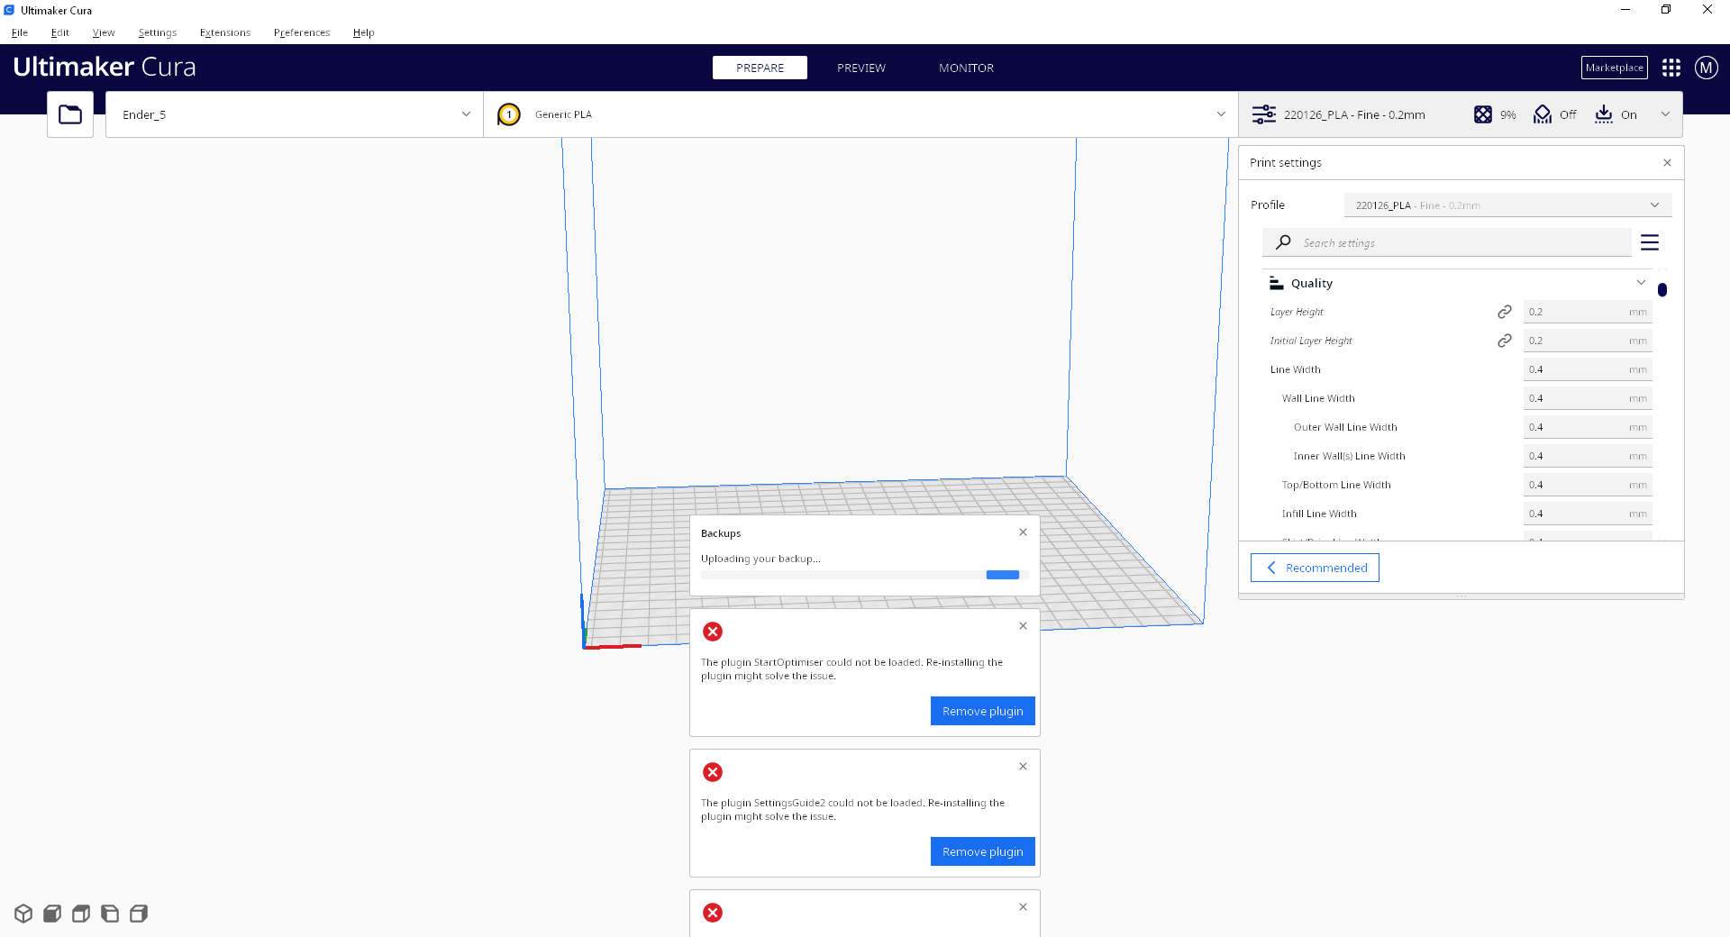
Task: Open file folder icon button
Action: pyautogui.click(x=70, y=114)
